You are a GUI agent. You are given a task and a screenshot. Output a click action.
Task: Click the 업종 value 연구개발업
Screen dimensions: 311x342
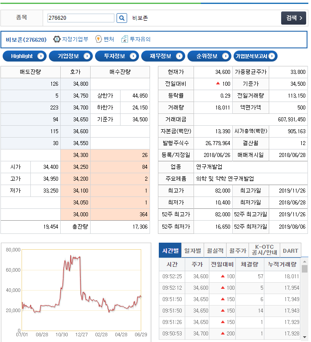[209, 167]
